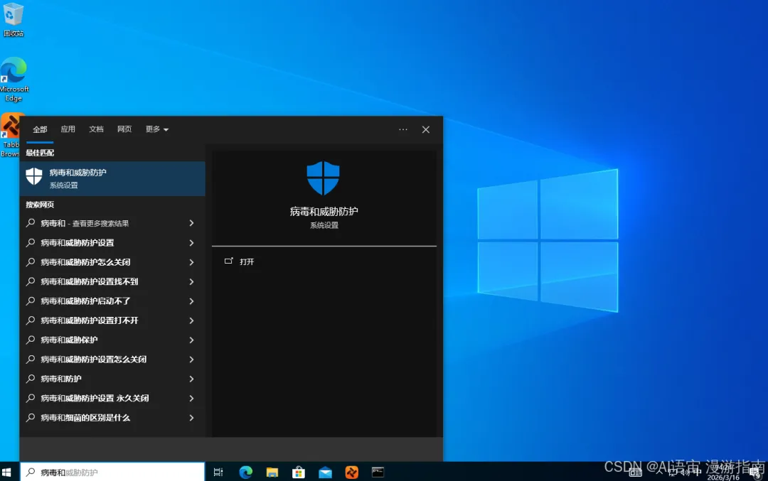Expand the chevron beside 病毒和威胁防护怎么关闭
The image size is (768, 481).
tap(191, 262)
